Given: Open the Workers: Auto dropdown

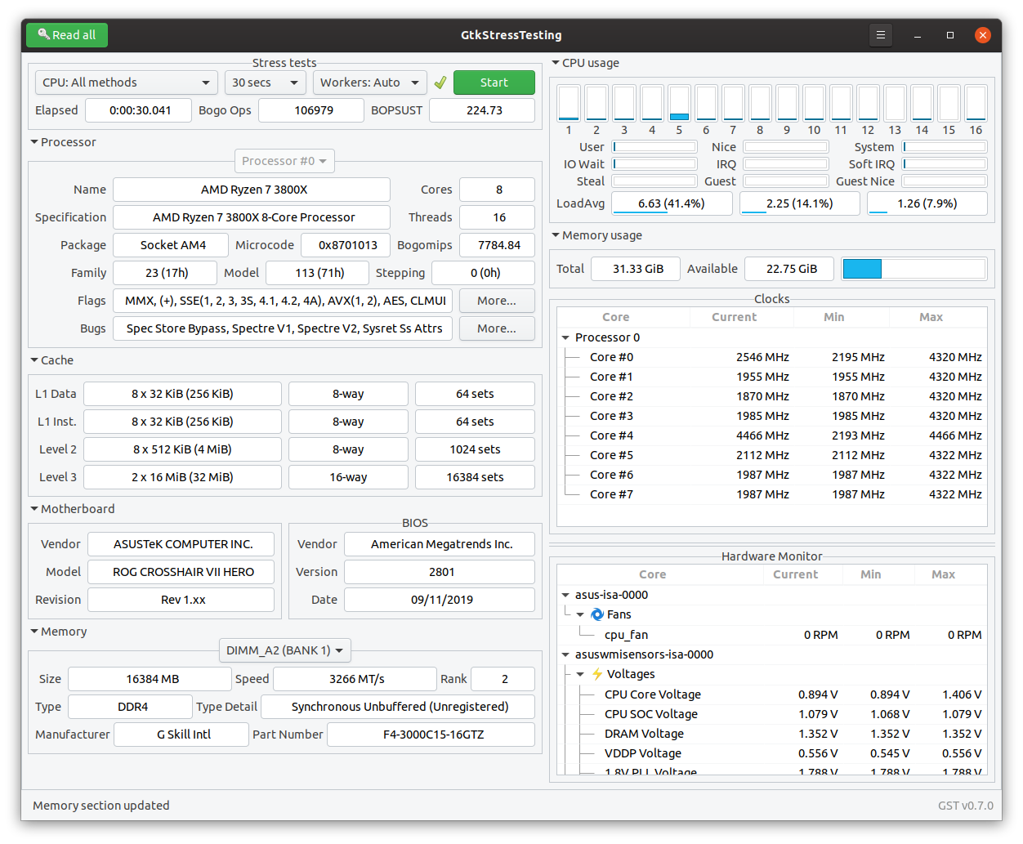Looking at the screenshot, I should pos(369,83).
